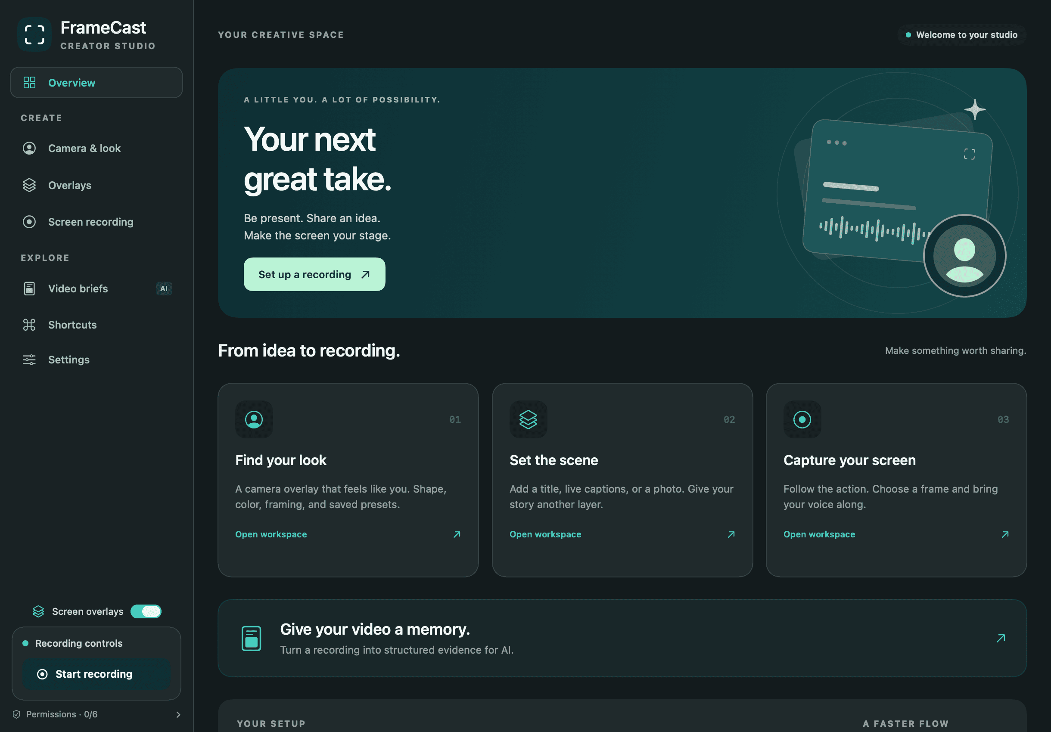
Task: Expand the Permissions 0/6 chevron
Action: [x=178, y=715]
